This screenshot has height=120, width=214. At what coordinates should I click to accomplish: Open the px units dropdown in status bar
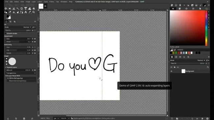tap(57, 118)
